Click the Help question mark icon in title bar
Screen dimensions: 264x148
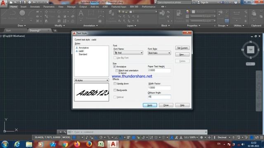point(236,2)
